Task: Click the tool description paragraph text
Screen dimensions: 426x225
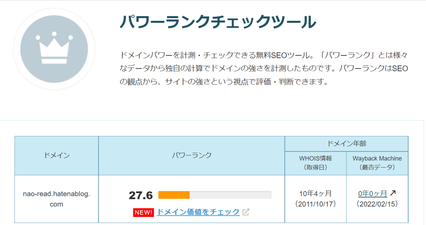Action: pos(264,68)
